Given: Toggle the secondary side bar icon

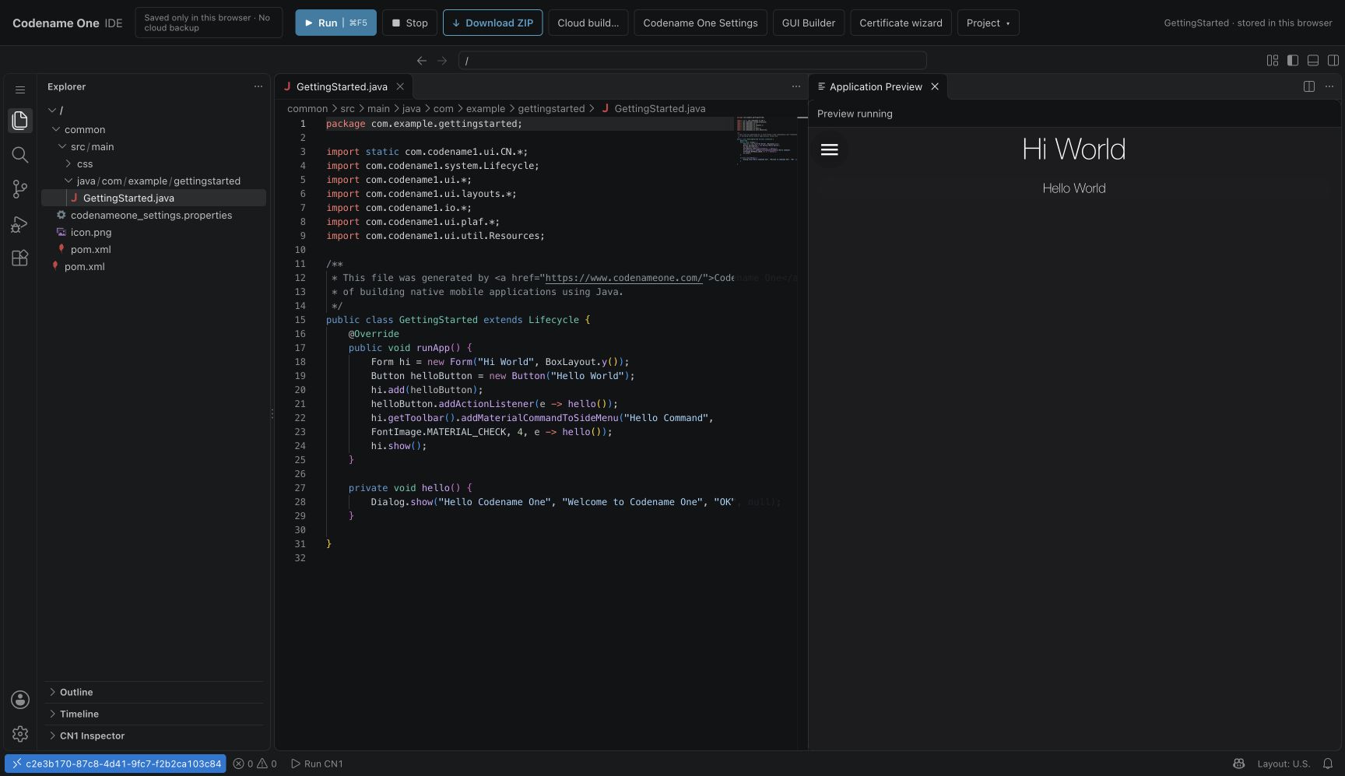Looking at the screenshot, I should point(1333,61).
